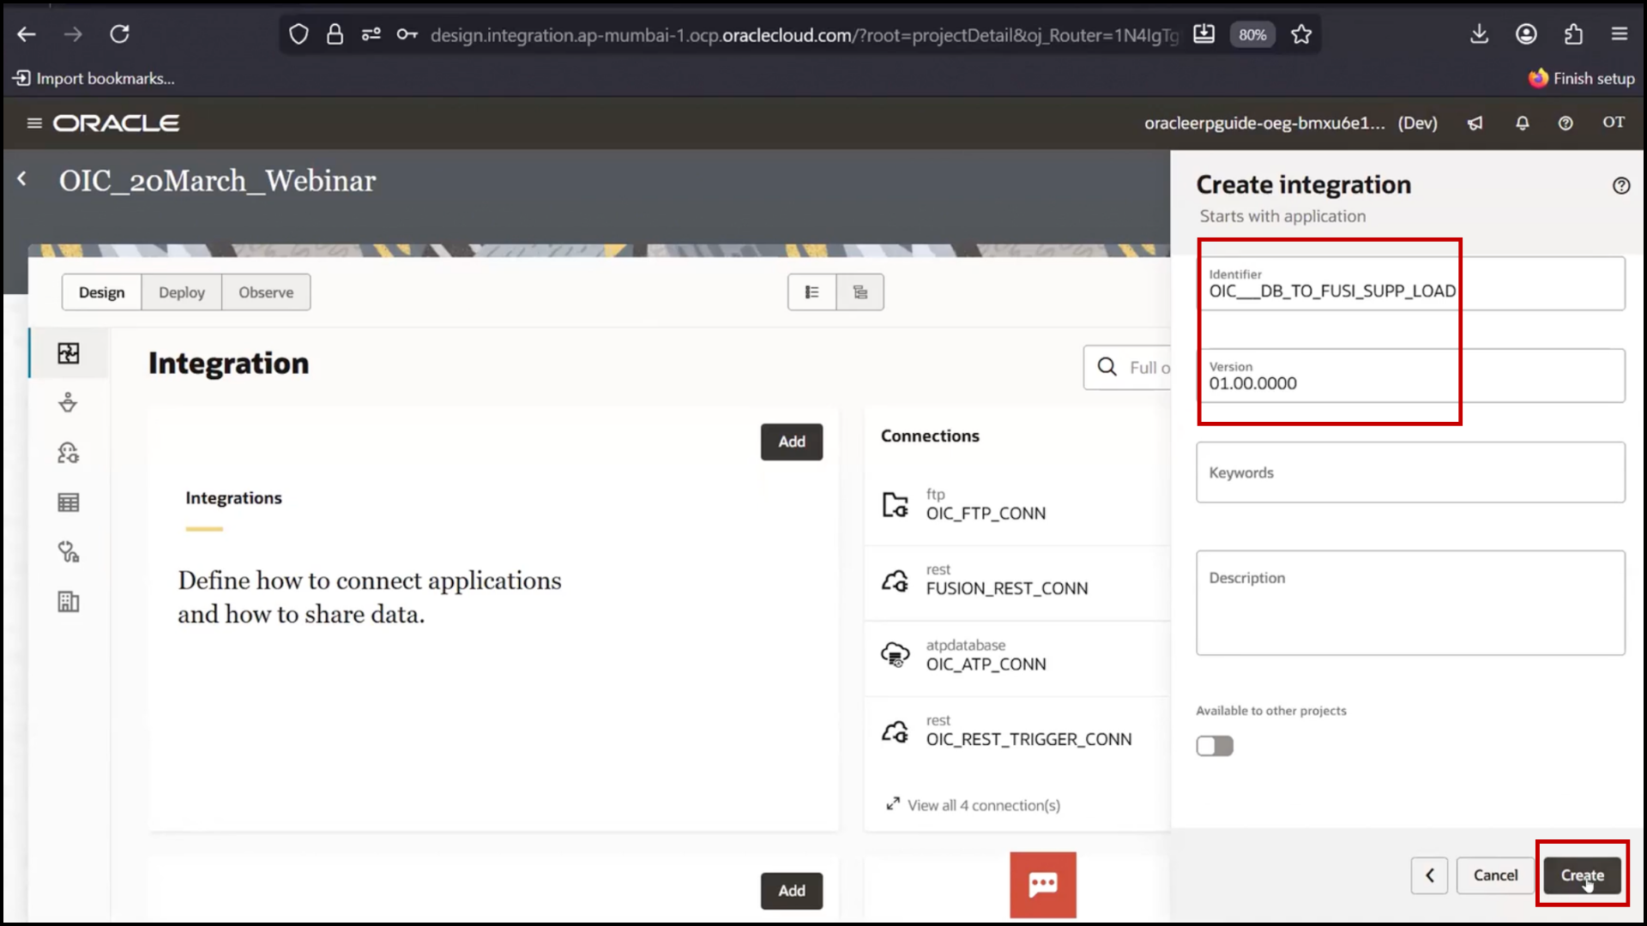Click the browser forward arrow
Viewport: 1647px width, 926px height.
73,34
